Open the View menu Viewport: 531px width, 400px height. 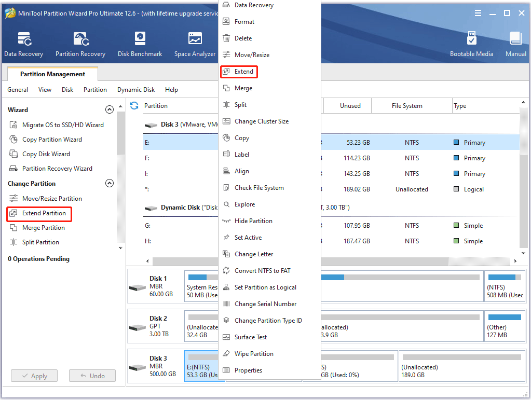coord(45,90)
